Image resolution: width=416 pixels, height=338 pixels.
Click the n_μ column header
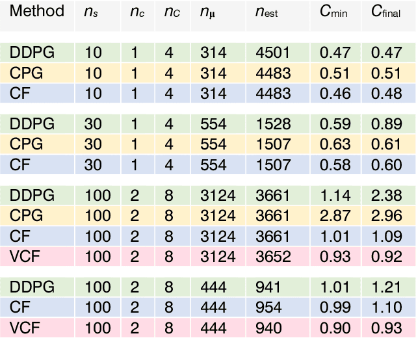tap(209, 12)
